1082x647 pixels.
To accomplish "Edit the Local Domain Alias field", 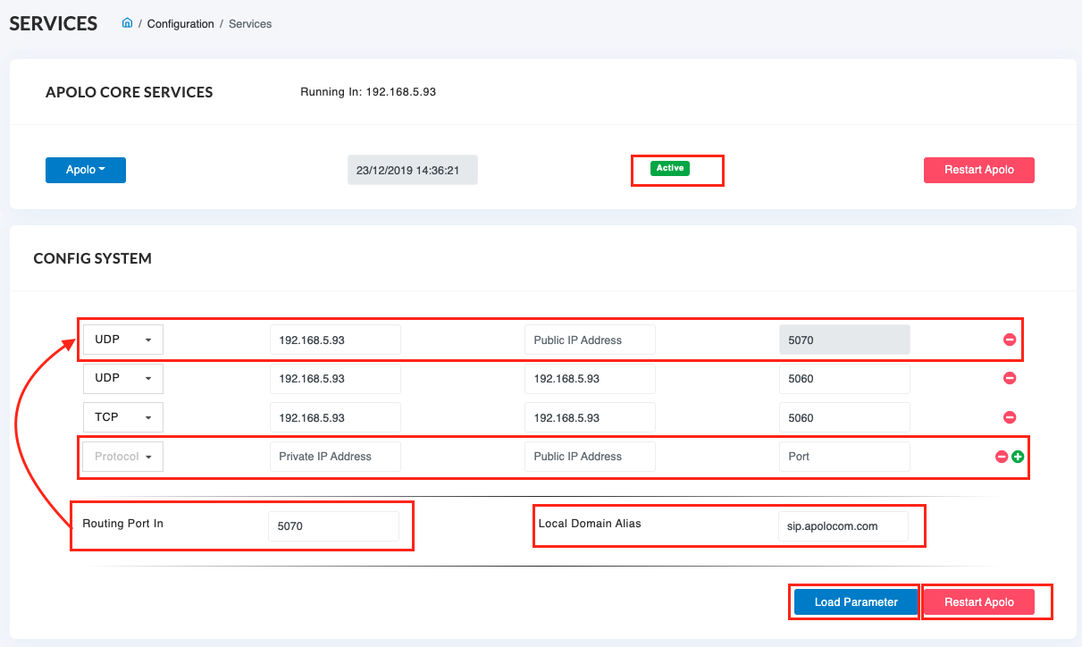I will click(843, 526).
